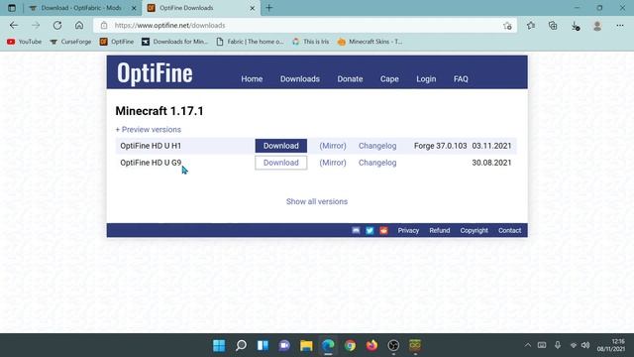Go back to the previous page

14,26
